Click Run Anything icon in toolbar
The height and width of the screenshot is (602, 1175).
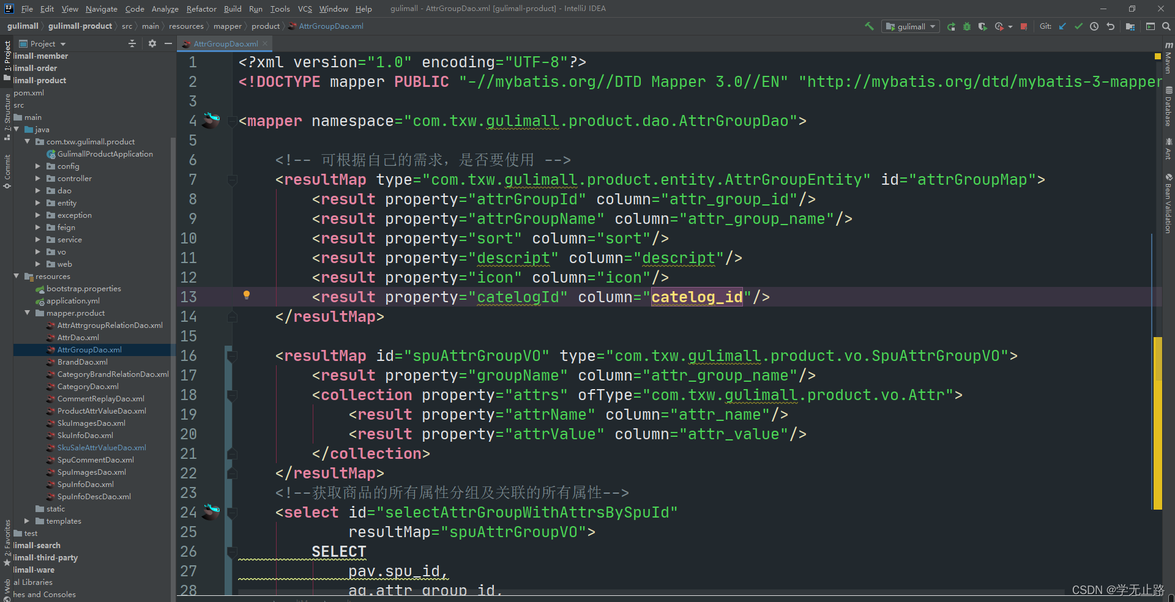[x=1151, y=26]
